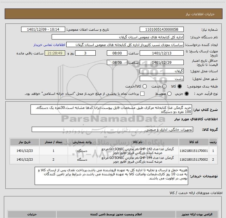
Task: Select the خدمت radio button
Action: pyautogui.click(x=164, y=86)
